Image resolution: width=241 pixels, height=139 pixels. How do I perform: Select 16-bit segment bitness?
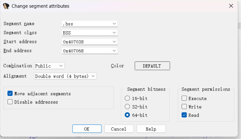click(127, 98)
